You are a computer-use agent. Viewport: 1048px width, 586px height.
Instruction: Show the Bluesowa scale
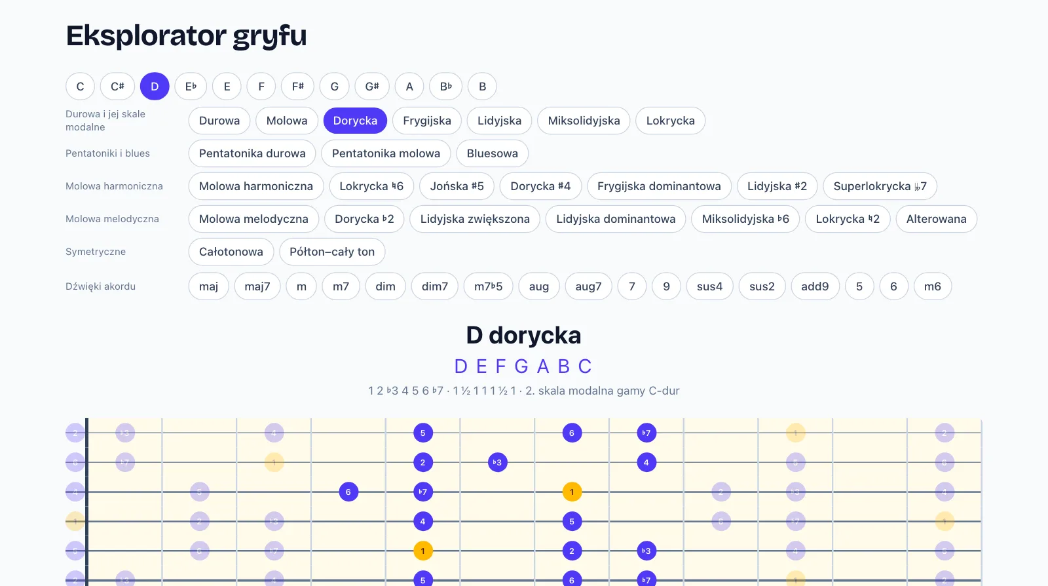(493, 153)
